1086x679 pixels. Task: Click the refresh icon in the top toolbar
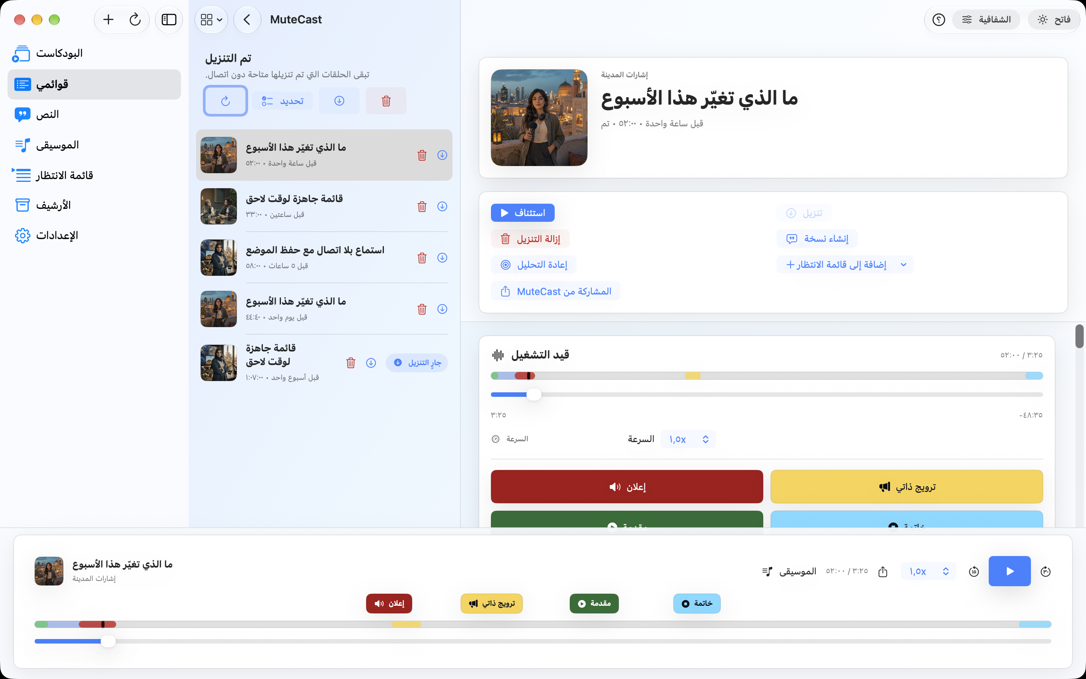[135, 20]
